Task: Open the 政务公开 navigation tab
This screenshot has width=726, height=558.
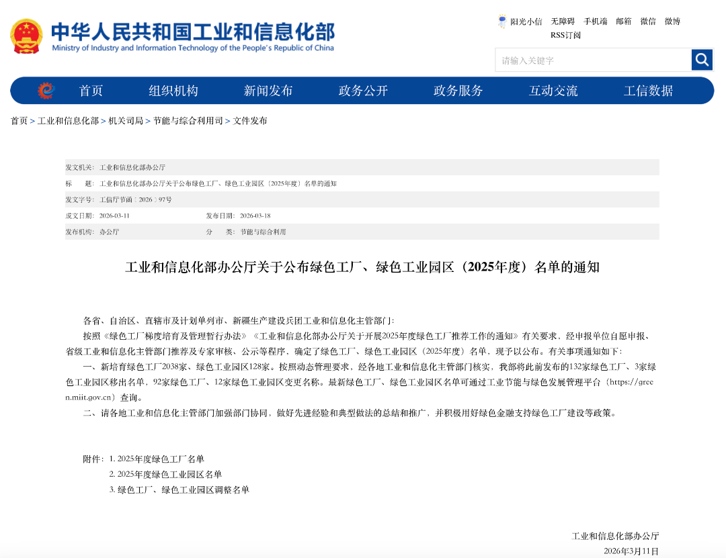Action: [x=363, y=91]
